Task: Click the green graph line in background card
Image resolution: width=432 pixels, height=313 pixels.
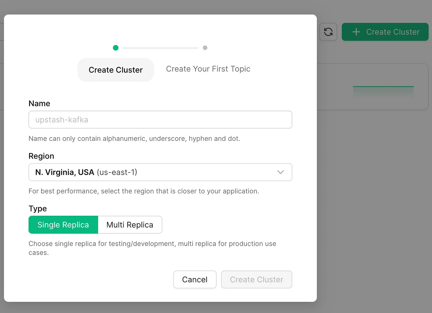Action: (x=383, y=87)
